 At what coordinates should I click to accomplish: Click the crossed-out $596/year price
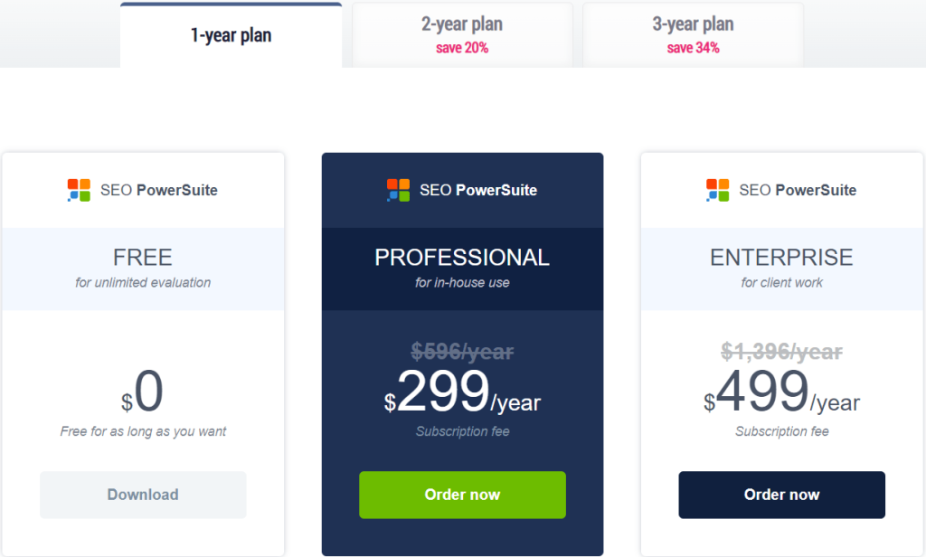[x=462, y=352]
